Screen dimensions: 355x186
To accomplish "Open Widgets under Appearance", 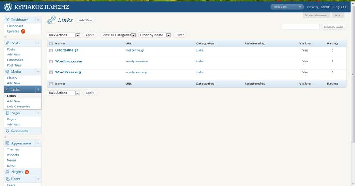I will (12, 155).
